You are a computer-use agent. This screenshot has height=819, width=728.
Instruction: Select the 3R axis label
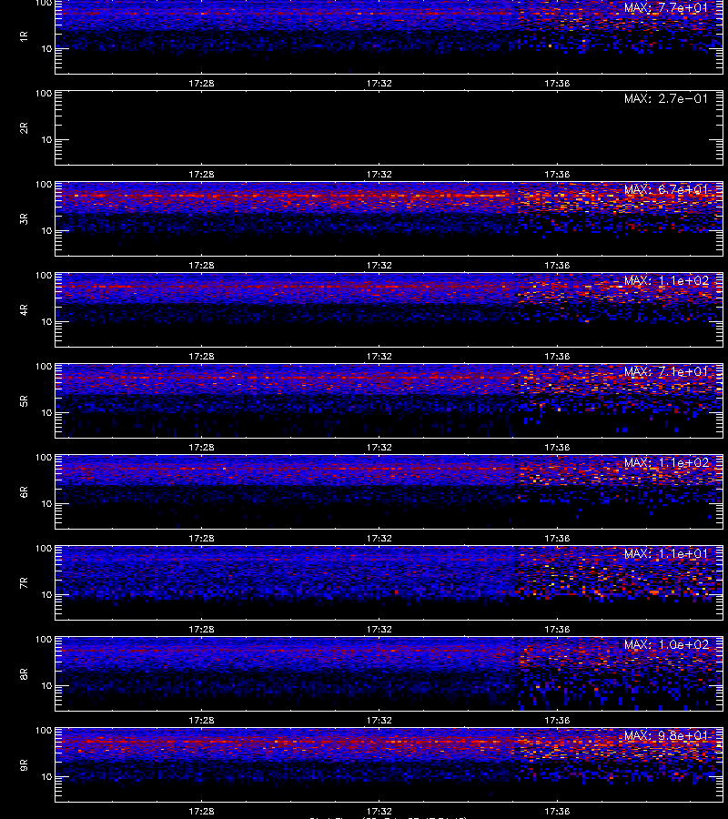pyautogui.click(x=24, y=218)
